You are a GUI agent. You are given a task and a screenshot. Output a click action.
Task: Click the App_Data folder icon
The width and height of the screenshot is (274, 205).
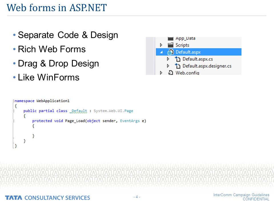pyautogui.click(x=171, y=38)
